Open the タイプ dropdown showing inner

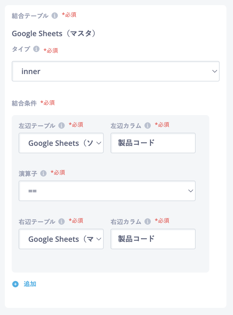(x=116, y=71)
